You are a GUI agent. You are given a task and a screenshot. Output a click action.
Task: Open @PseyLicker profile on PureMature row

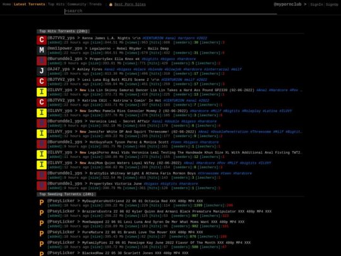pos(61,232)
